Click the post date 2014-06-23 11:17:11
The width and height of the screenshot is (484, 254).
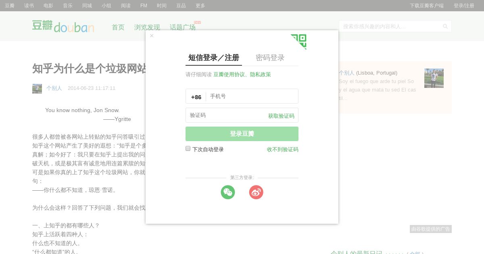point(92,88)
